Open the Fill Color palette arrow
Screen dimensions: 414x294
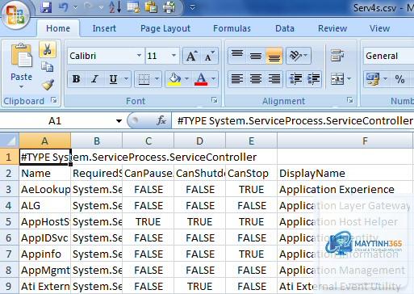(x=186, y=79)
